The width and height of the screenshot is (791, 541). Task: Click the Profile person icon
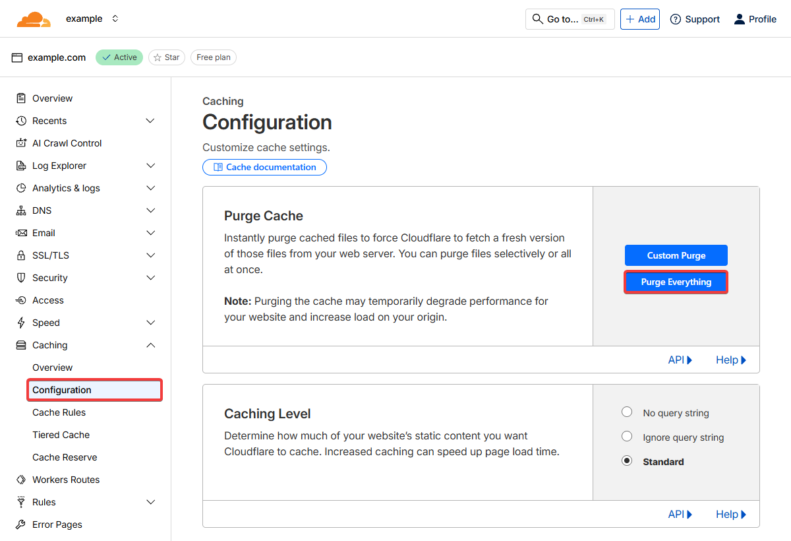(740, 19)
